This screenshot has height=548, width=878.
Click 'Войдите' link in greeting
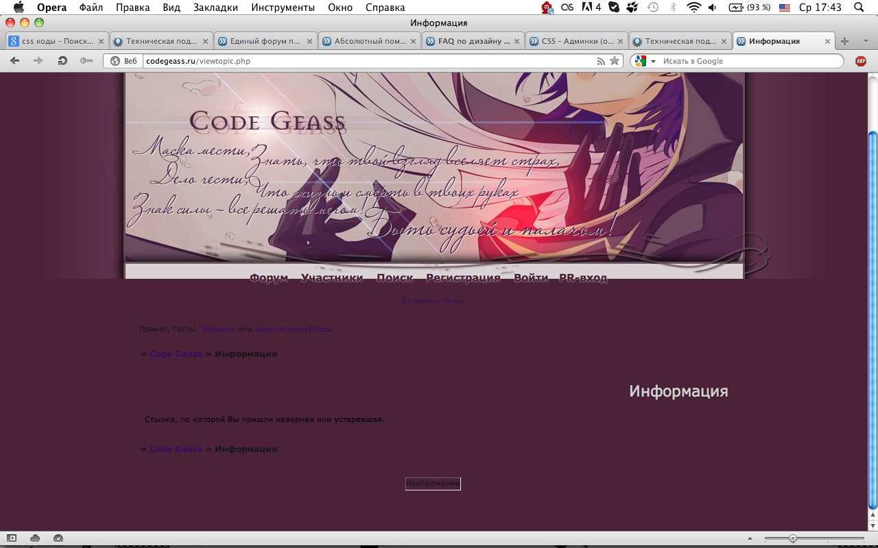point(219,329)
